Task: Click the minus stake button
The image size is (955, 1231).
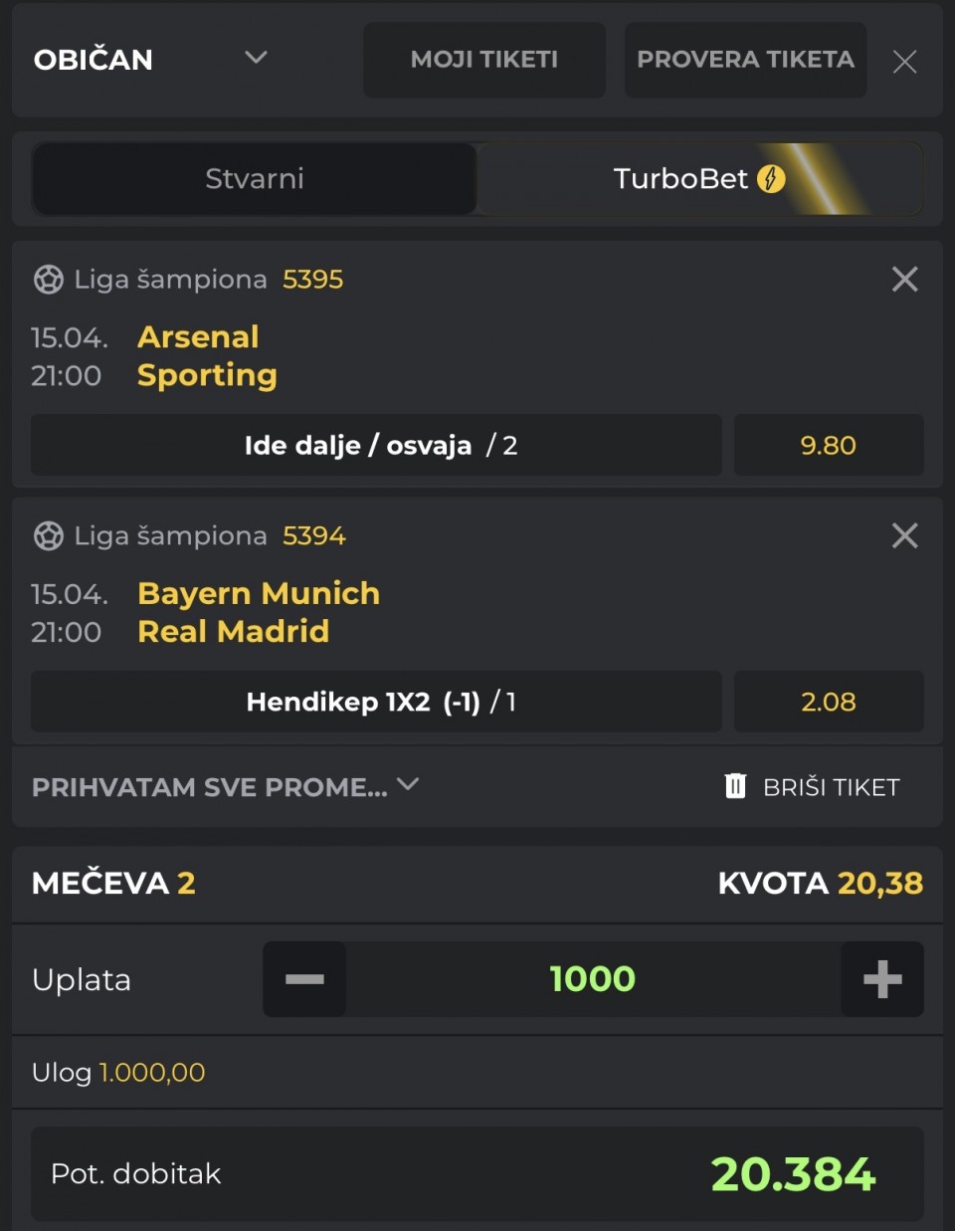Action: pyautogui.click(x=304, y=979)
